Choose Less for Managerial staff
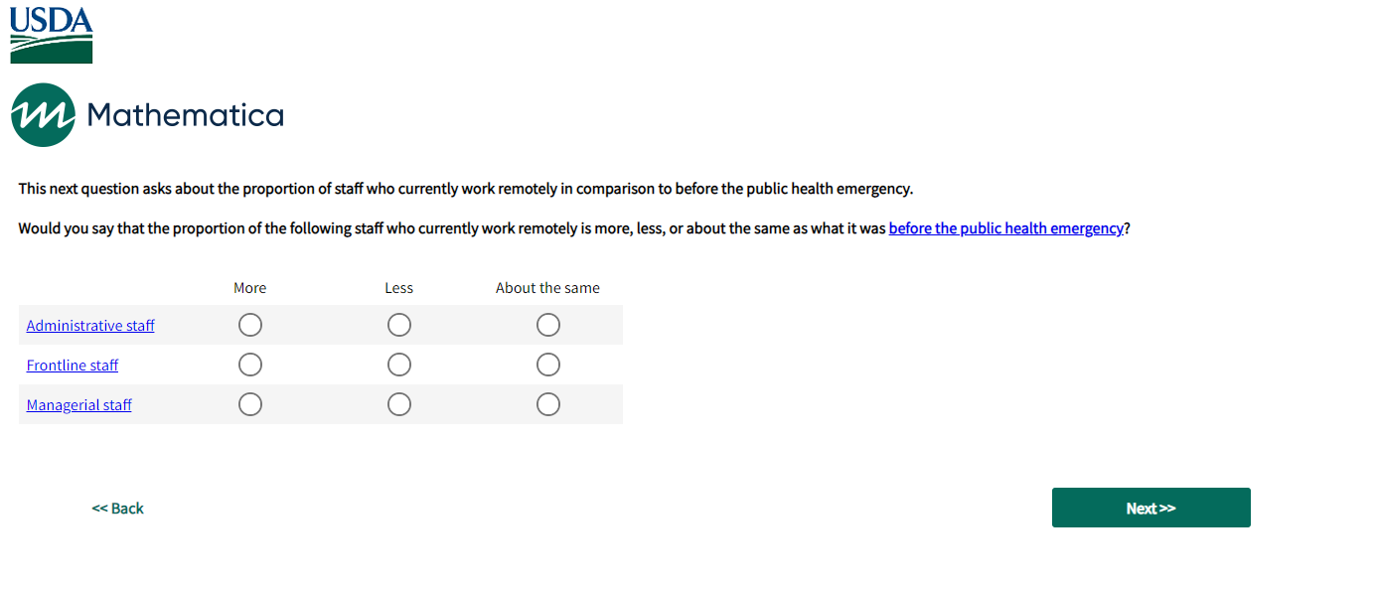The image size is (1377, 590). [x=399, y=405]
